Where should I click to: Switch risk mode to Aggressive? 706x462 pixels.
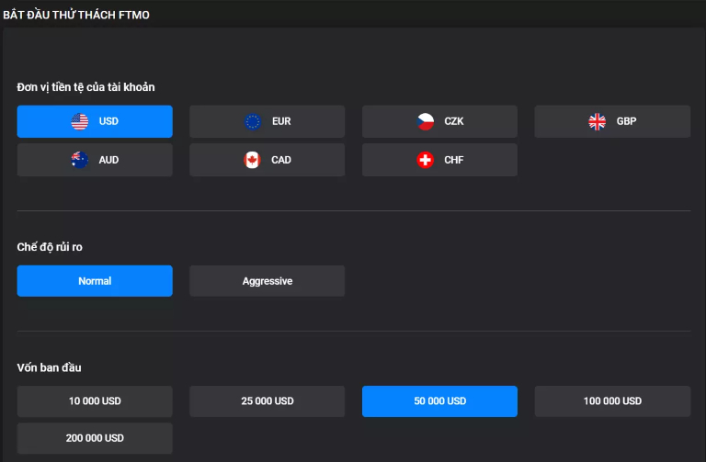pyautogui.click(x=268, y=281)
